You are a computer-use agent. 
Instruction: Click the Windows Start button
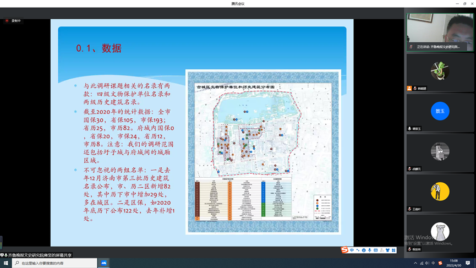6,264
